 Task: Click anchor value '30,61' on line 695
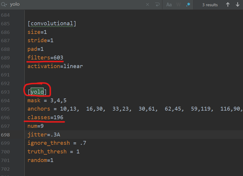pyautogui.click(x=147, y=109)
